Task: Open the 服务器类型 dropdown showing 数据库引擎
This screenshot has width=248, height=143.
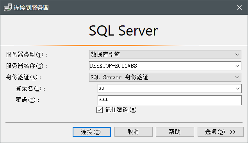Action: tap(165, 55)
